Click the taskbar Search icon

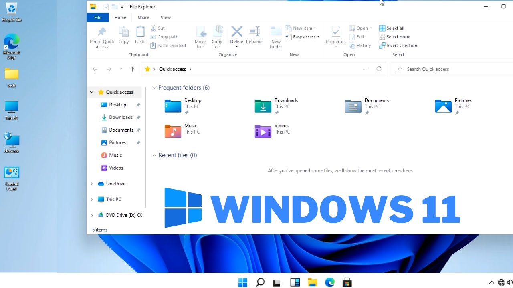(x=260, y=282)
